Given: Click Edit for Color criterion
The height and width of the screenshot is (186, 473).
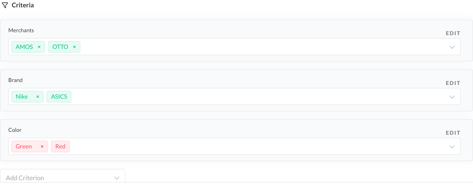Looking at the screenshot, I should pos(453,133).
